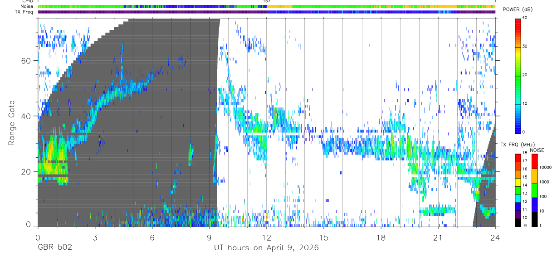Screen dimensions: 557x257
Task: Click the '10000' tick on NOISE colorbar
Action: coord(546,168)
